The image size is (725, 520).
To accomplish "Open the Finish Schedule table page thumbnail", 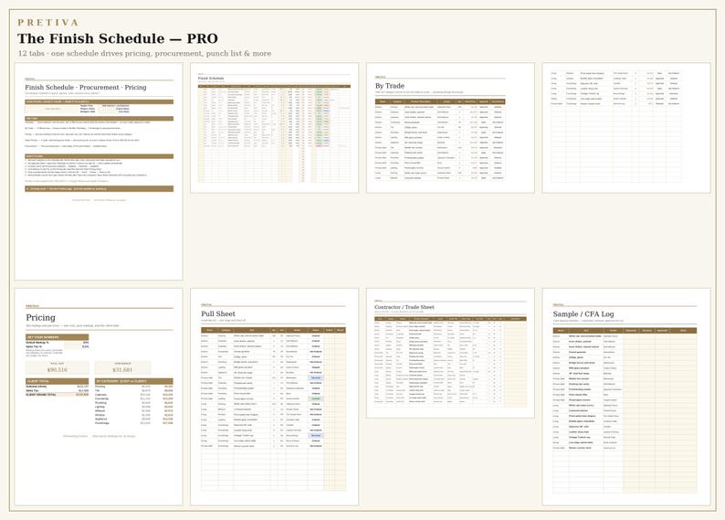I will [274, 128].
